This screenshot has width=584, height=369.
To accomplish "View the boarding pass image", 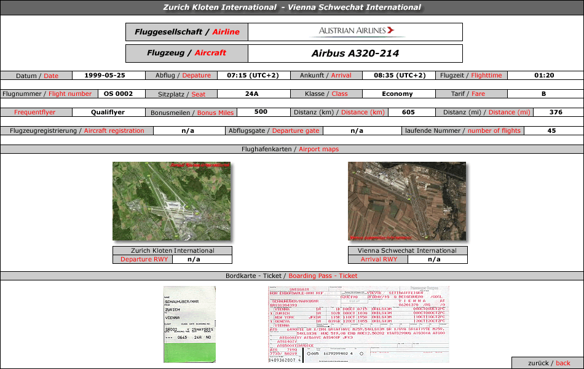I will coord(189,324).
